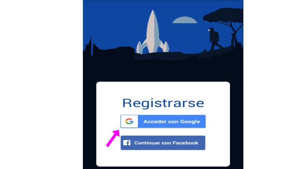Click the magenta arrow annotation
Viewport: 300px width, 169px height.
click(x=113, y=138)
